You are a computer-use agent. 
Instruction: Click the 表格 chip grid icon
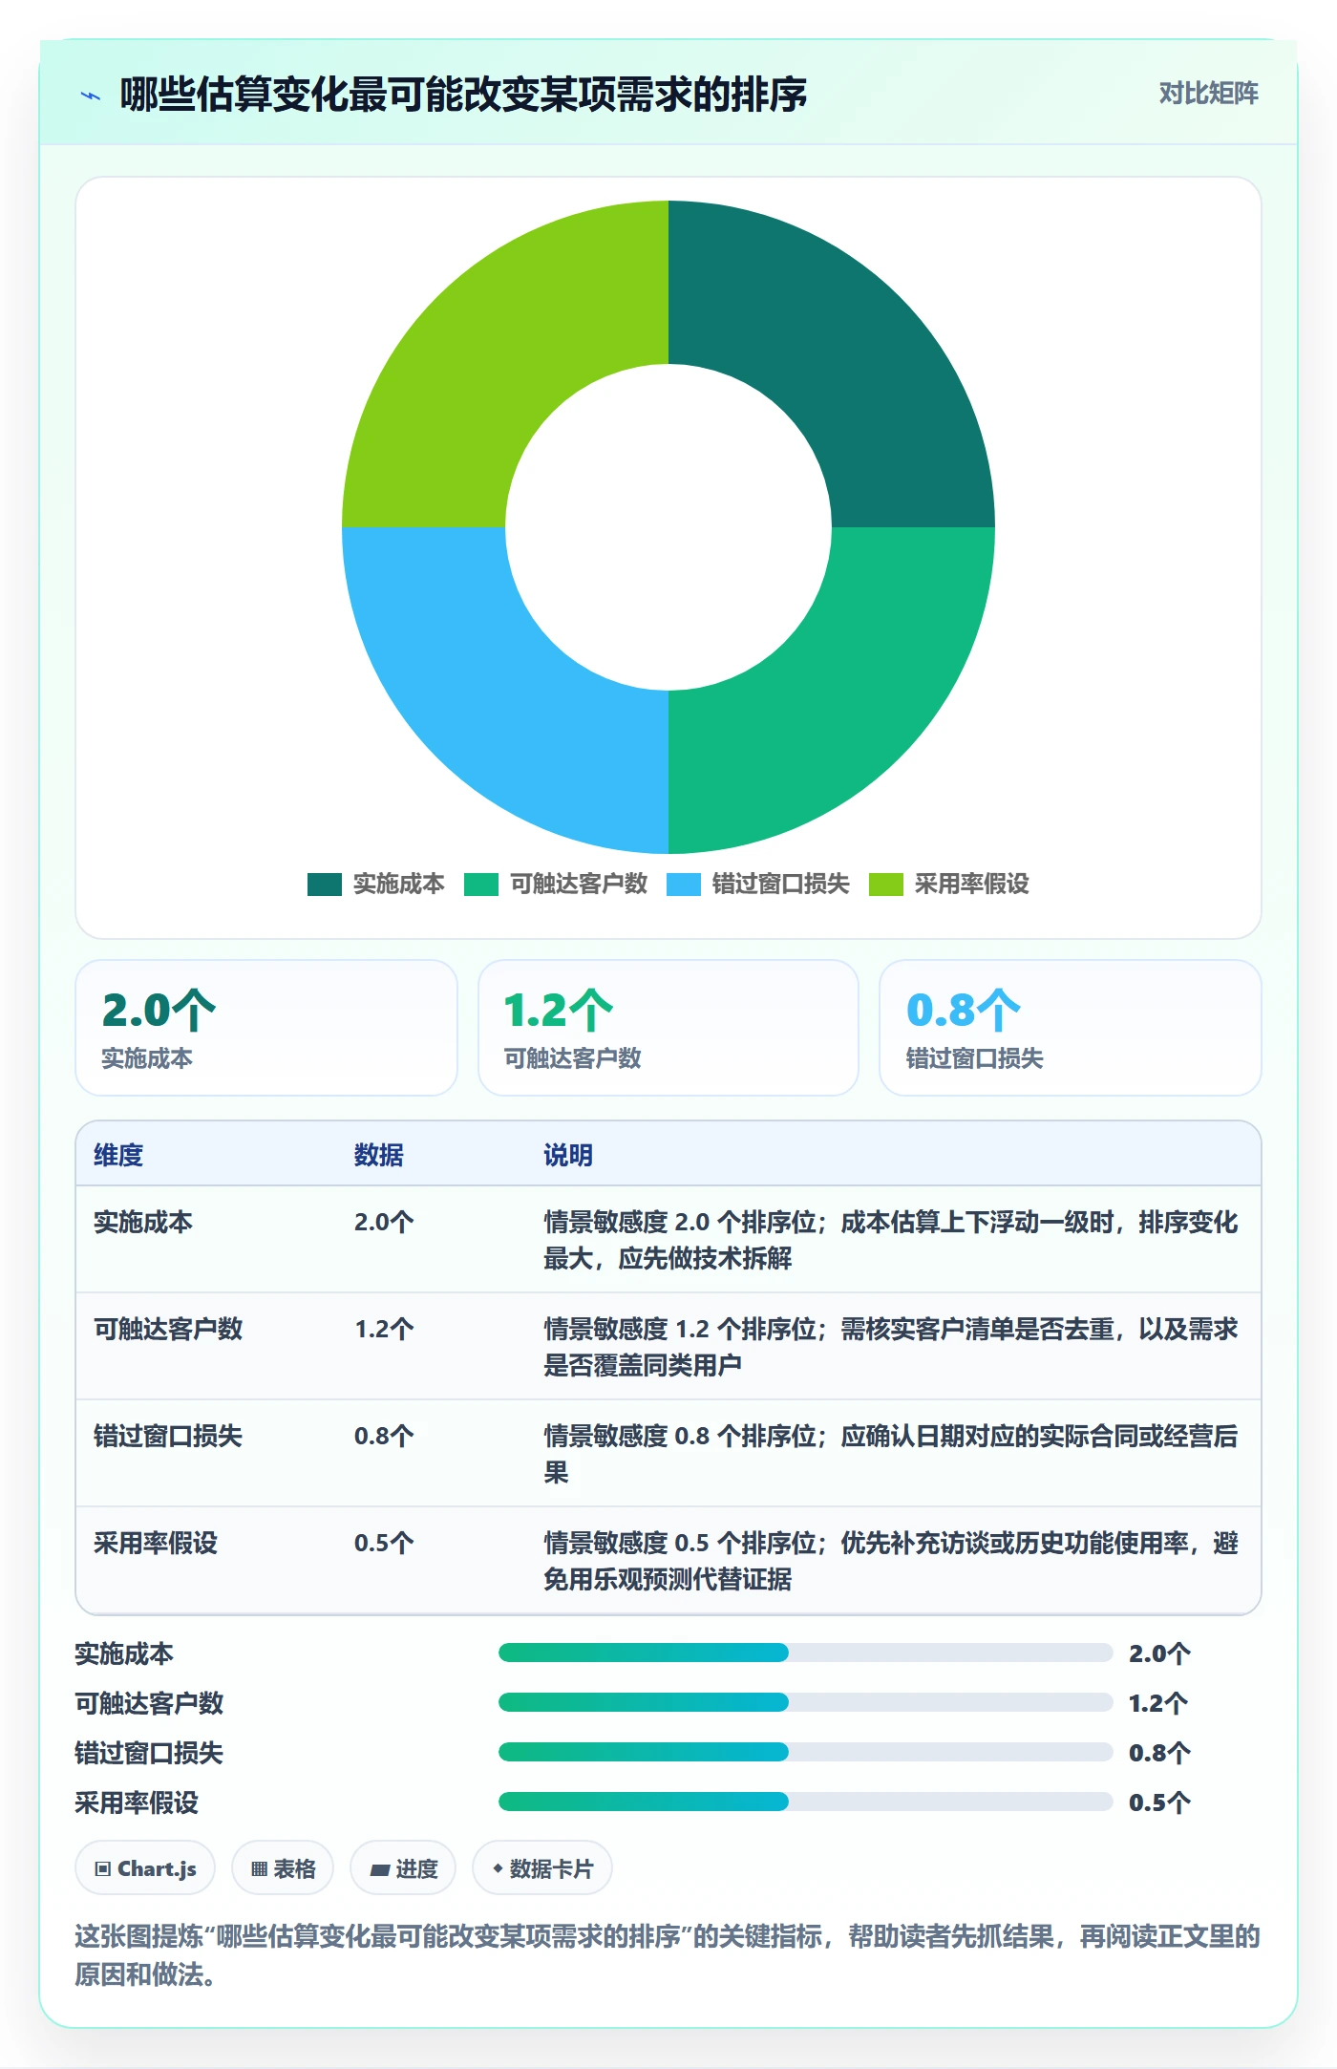click(259, 1869)
